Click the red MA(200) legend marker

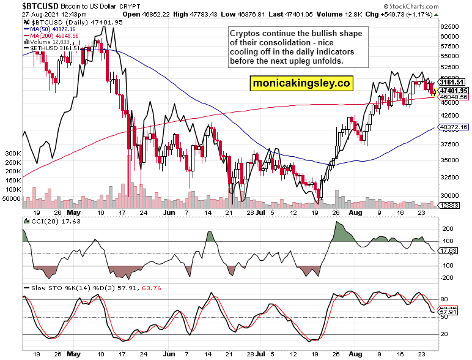pos(26,36)
